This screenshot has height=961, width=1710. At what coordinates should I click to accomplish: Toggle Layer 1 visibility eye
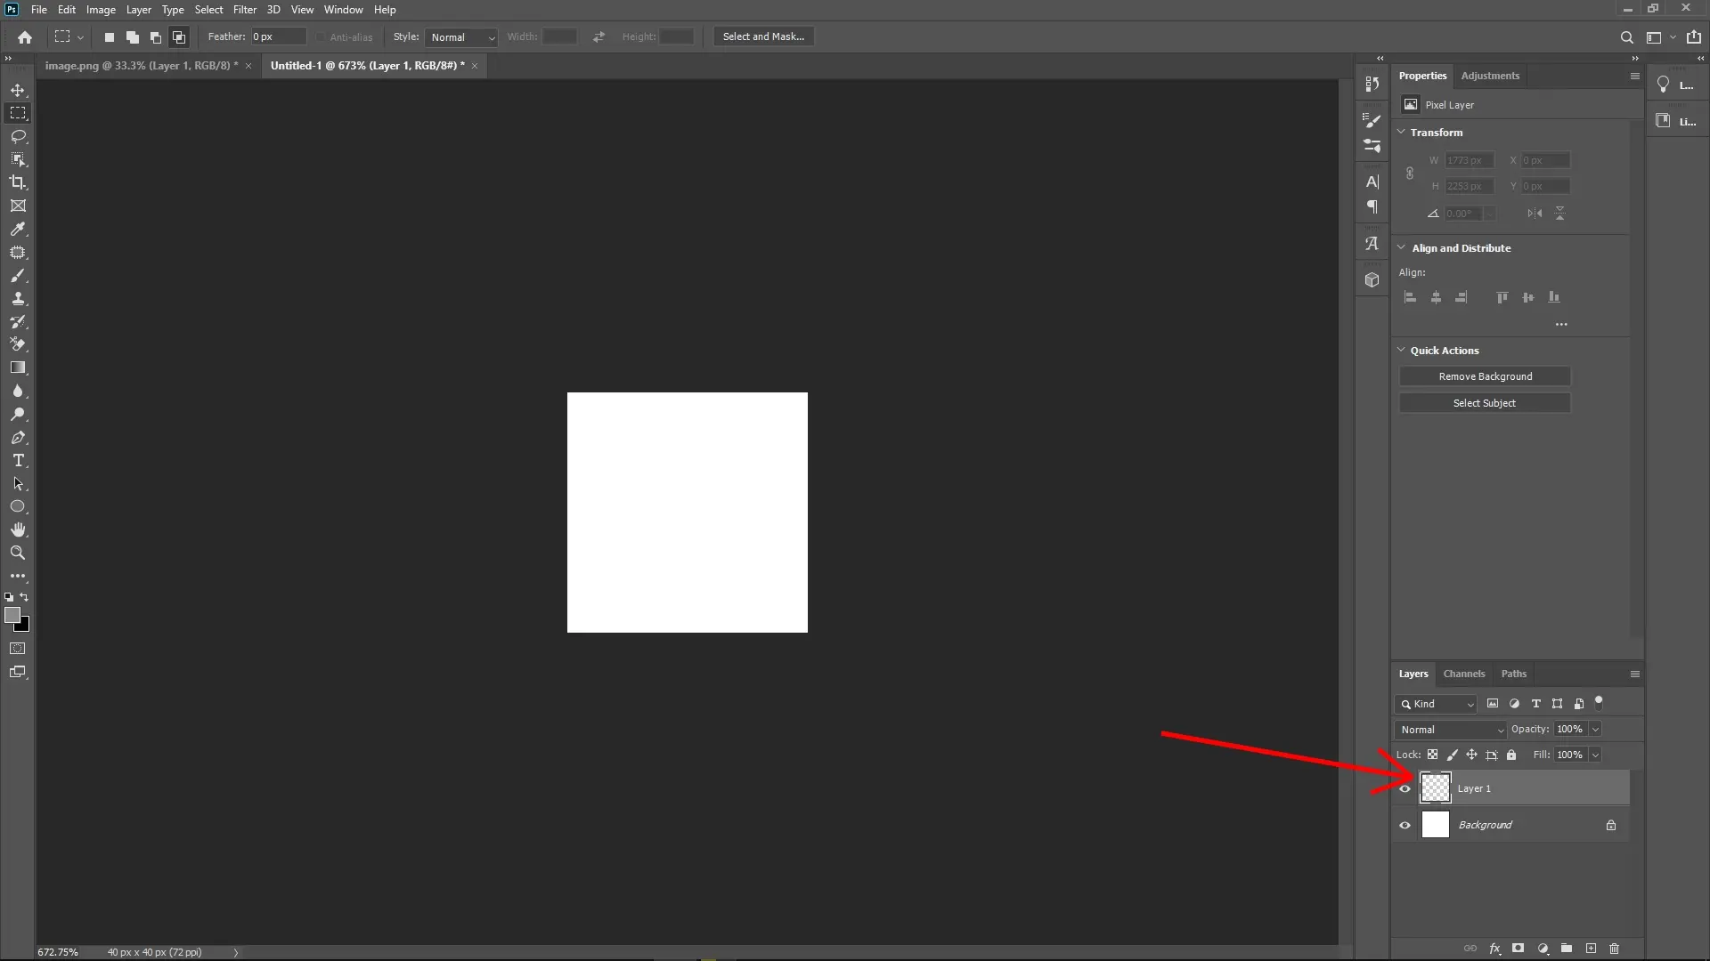1404,788
